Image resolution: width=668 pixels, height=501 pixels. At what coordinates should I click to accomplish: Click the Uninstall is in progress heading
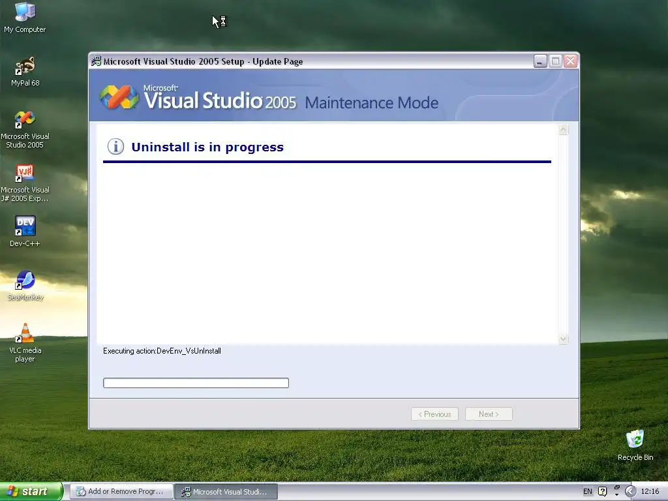coord(207,147)
